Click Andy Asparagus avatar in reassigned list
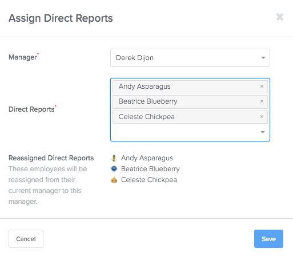 click(114, 158)
